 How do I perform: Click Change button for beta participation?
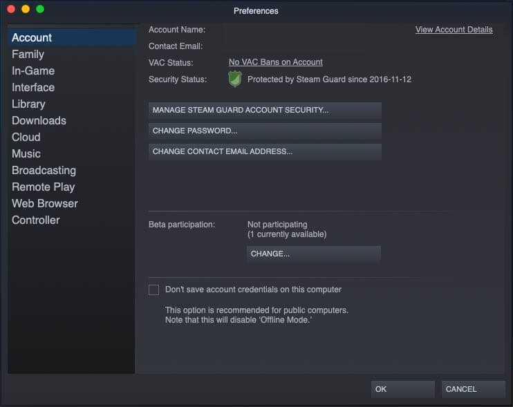(314, 254)
